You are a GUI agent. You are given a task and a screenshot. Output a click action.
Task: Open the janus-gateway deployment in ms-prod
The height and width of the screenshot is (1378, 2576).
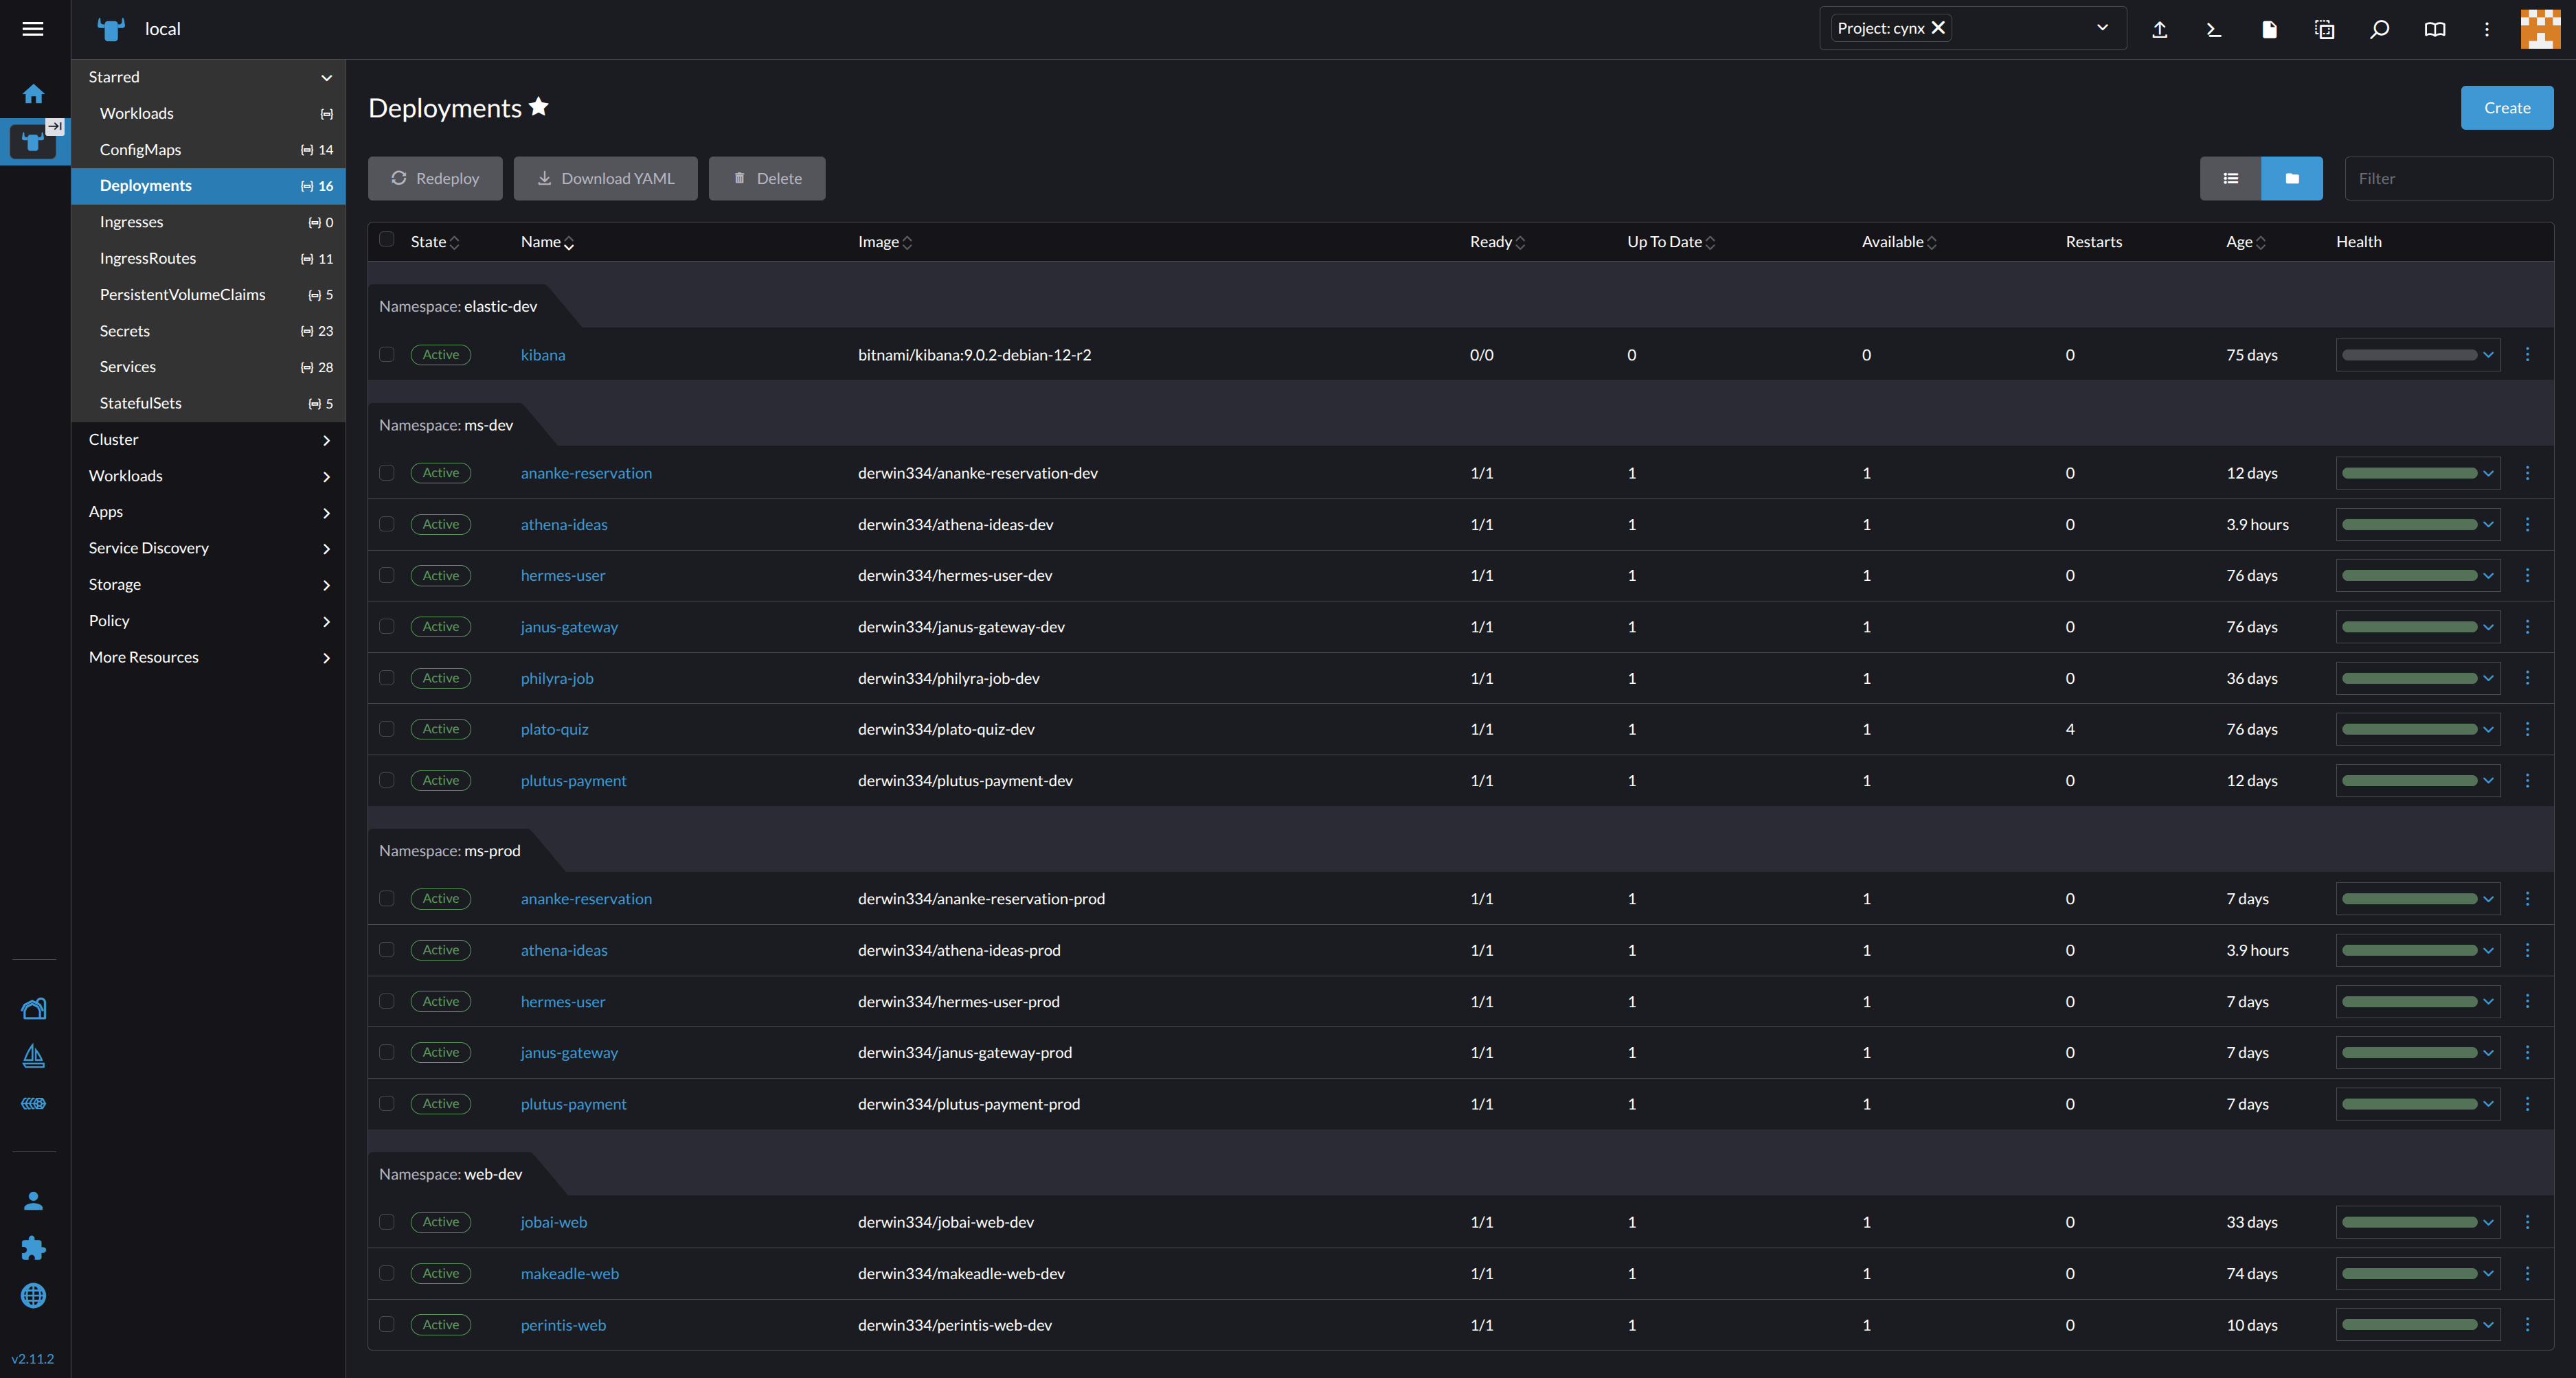[569, 1053]
